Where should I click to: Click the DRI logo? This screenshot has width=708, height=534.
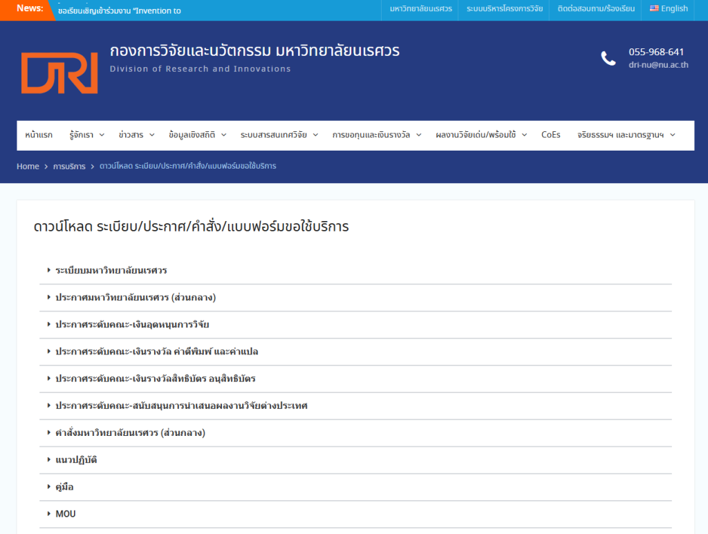(x=59, y=73)
